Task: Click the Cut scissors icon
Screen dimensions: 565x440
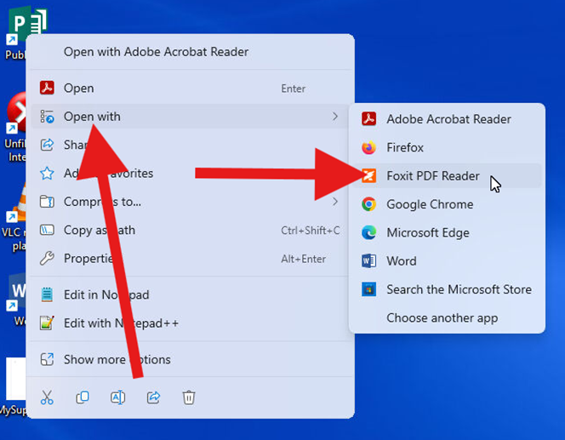Action: [x=48, y=397]
